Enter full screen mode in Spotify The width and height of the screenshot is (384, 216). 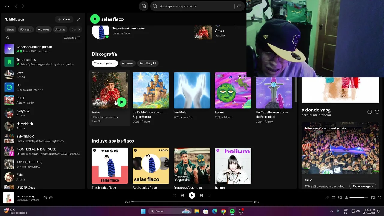point(379,198)
